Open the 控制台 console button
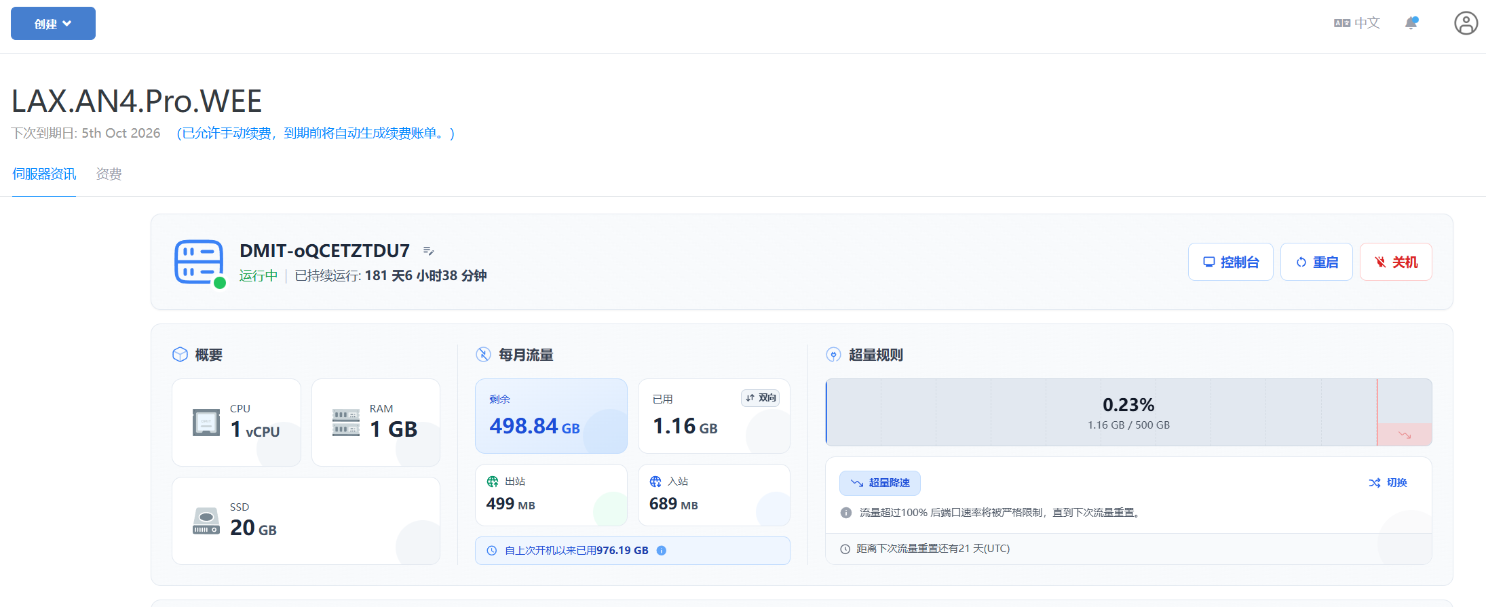 1230,262
